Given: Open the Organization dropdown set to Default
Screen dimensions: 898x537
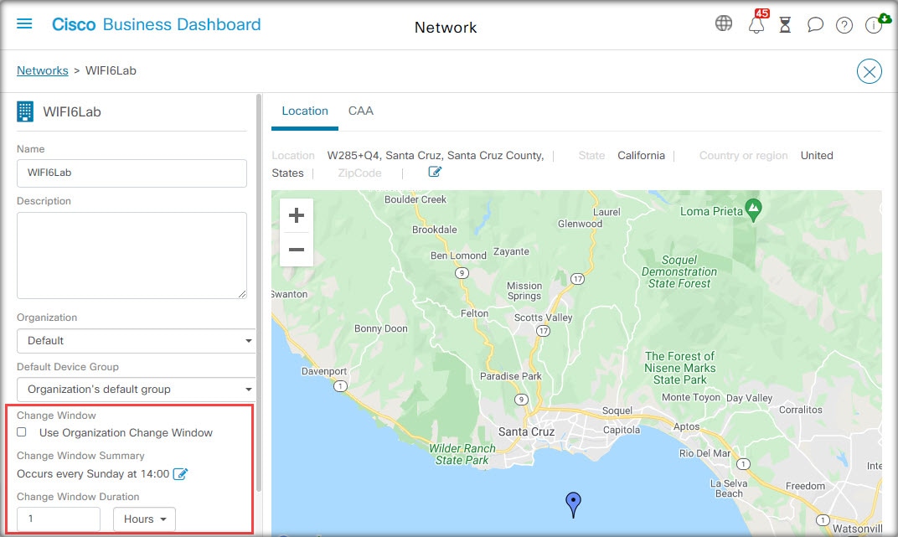Looking at the screenshot, I should click(x=137, y=341).
